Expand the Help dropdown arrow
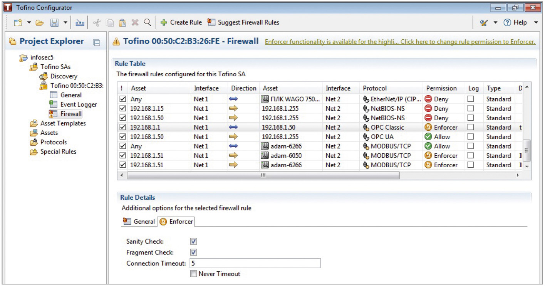The image size is (545, 286). [536, 23]
